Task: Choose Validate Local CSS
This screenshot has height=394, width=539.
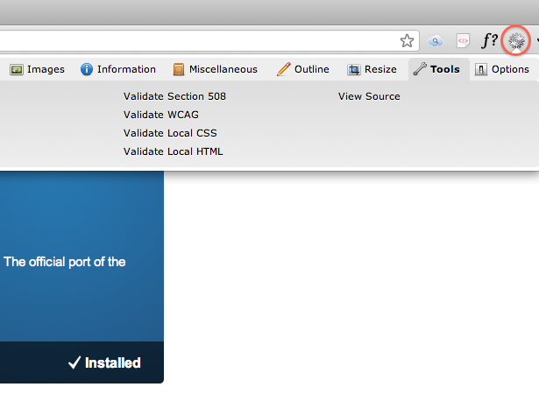Action: (170, 133)
